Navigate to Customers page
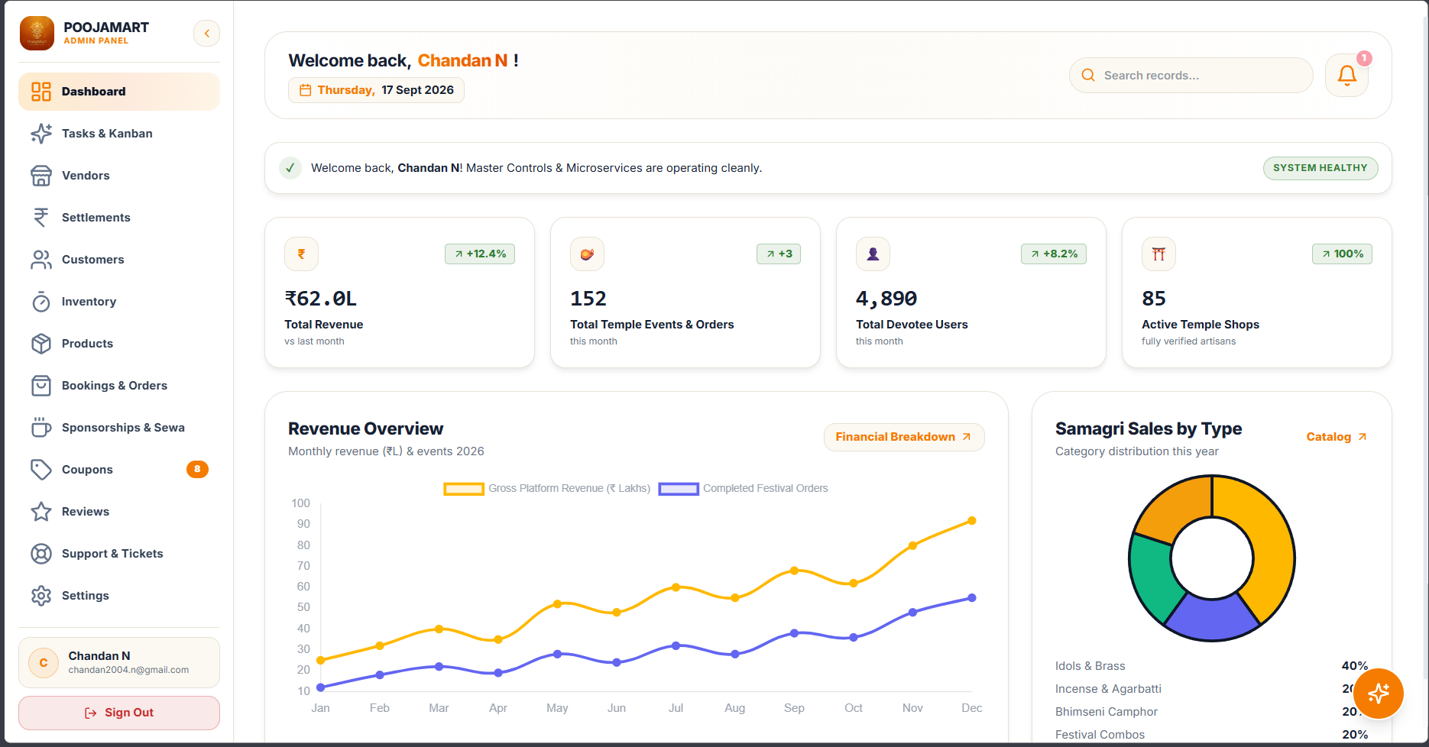The width and height of the screenshot is (1429, 747). point(119,260)
